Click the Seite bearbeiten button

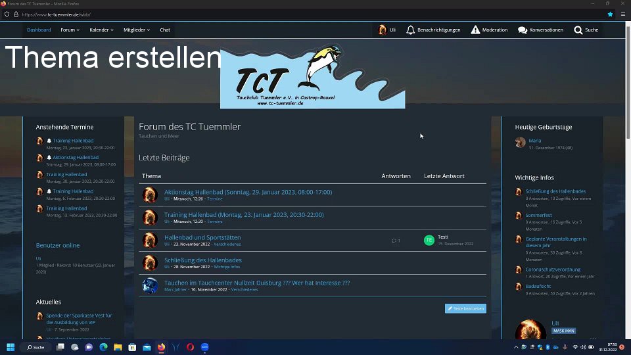[465, 308]
